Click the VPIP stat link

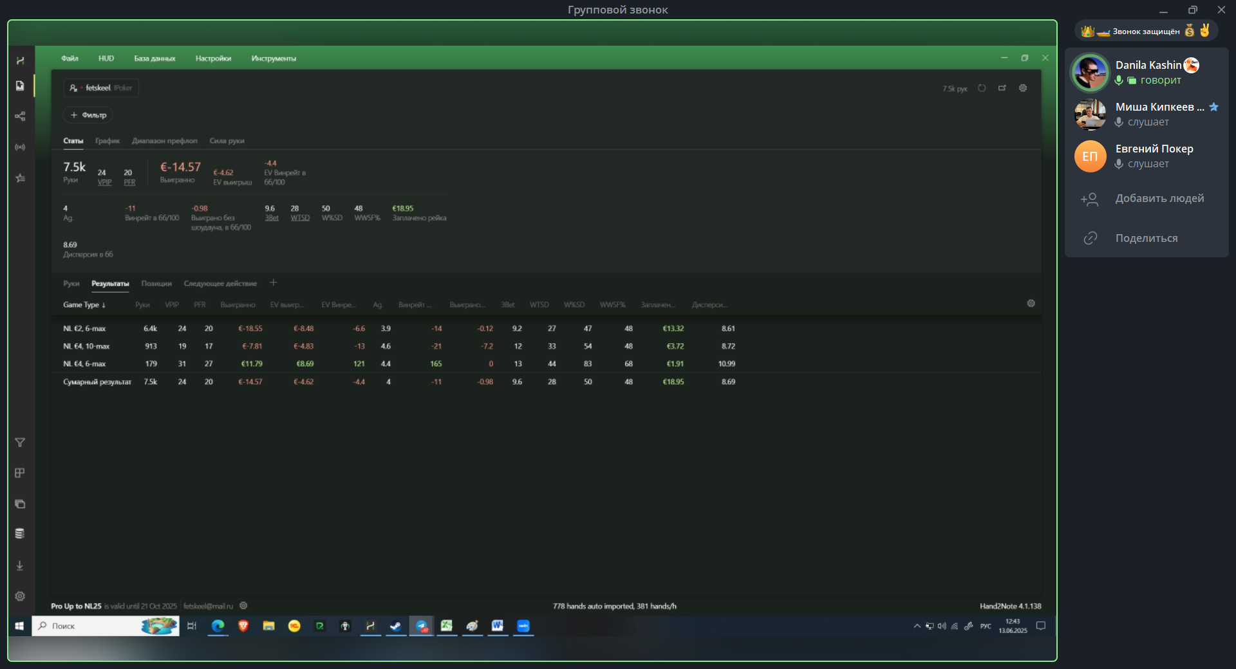pyautogui.click(x=104, y=183)
